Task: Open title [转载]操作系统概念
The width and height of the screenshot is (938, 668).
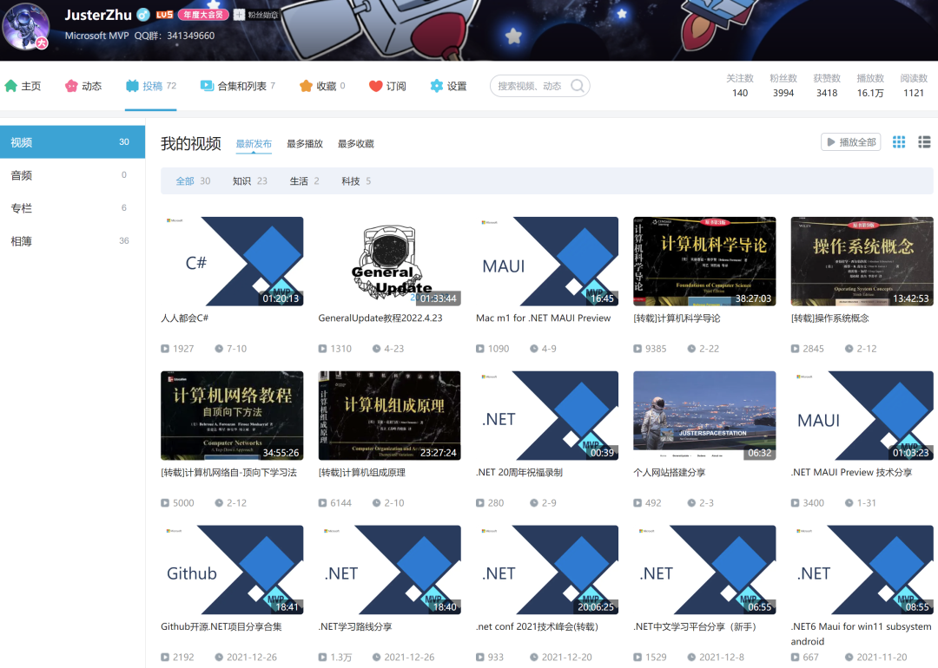Action: pos(829,318)
